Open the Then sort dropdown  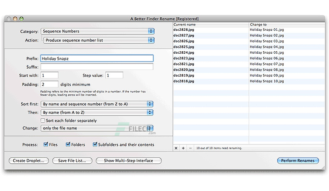click(97, 112)
